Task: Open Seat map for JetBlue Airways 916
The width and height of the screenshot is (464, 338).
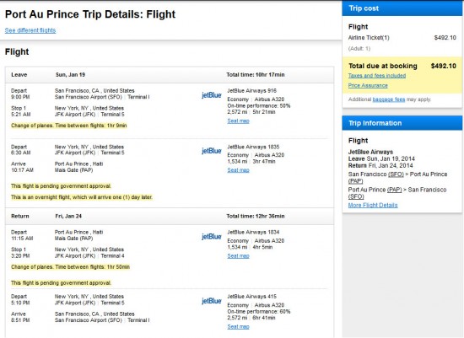Action: point(238,121)
